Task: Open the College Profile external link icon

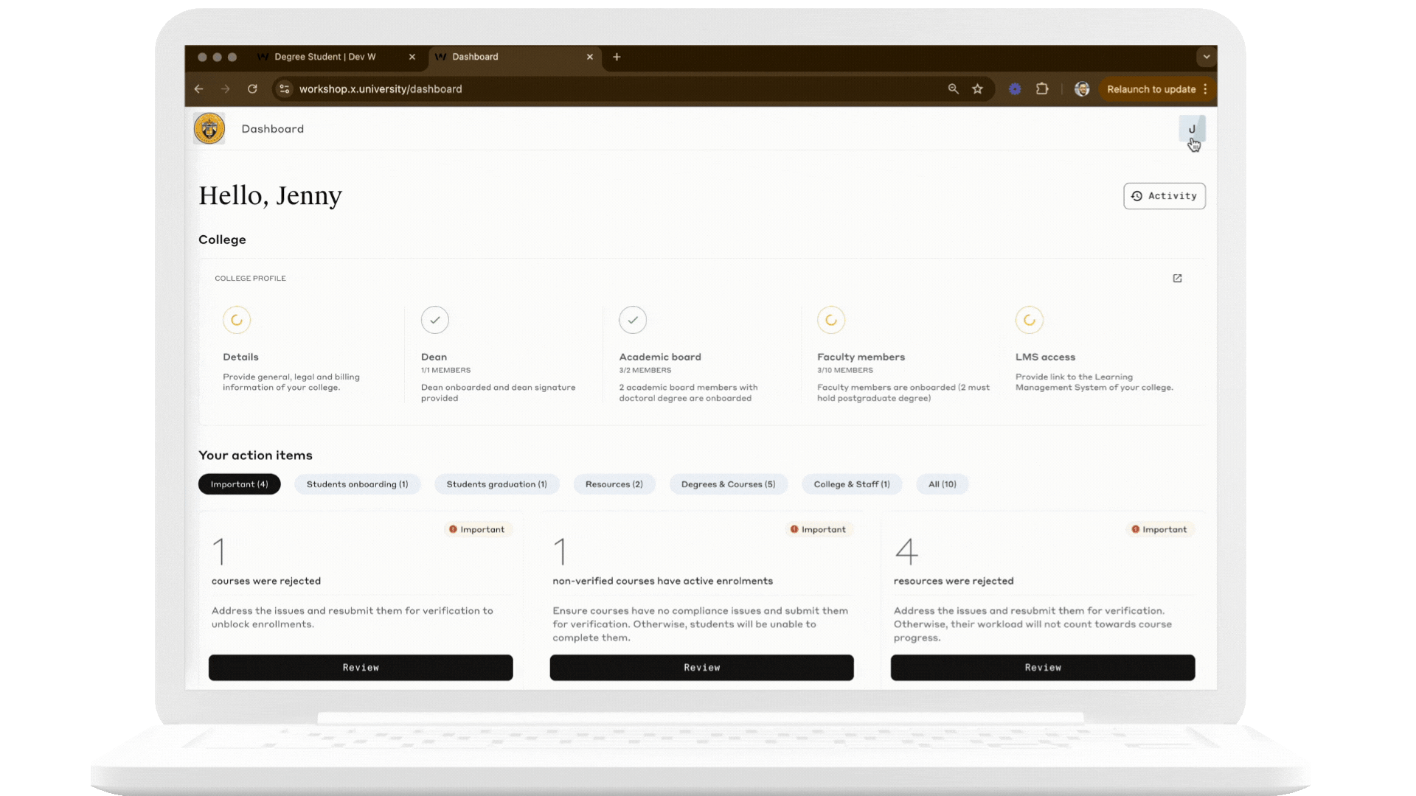Action: click(1177, 278)
